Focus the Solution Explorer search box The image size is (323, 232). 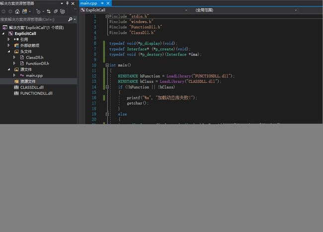point(33,19)
